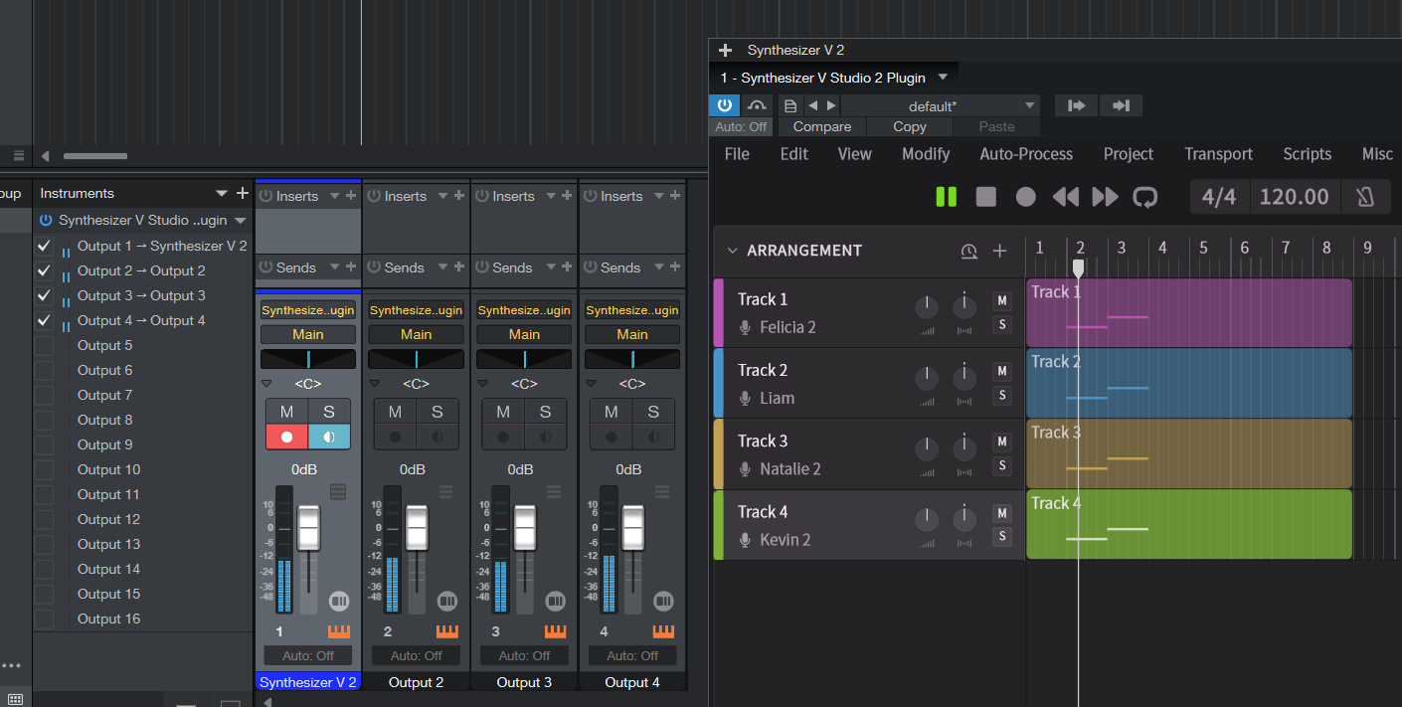Click the Track 4 color strip
This screenshot has height=707, width=1402.
click(x=718, y=525)
